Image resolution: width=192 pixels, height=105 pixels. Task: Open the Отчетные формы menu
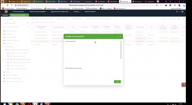tap(19, 11)
